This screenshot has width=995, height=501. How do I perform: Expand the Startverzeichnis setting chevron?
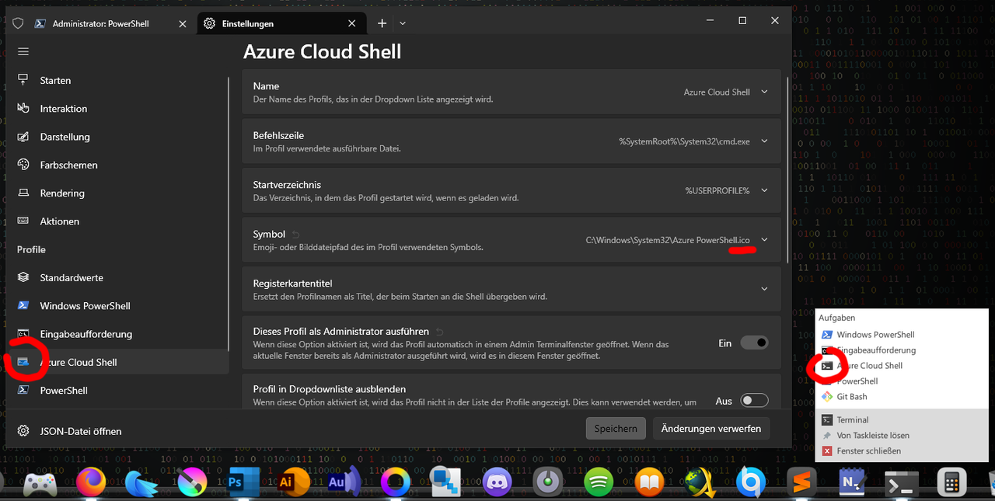coord(764,190)
